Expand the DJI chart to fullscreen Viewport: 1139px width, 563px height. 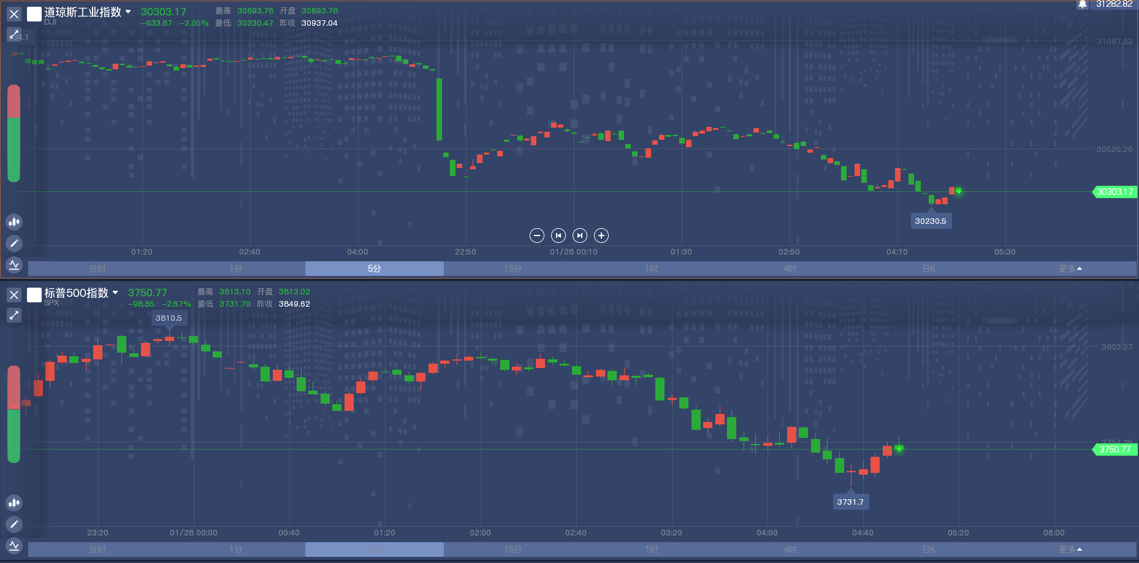pos(14,34)
